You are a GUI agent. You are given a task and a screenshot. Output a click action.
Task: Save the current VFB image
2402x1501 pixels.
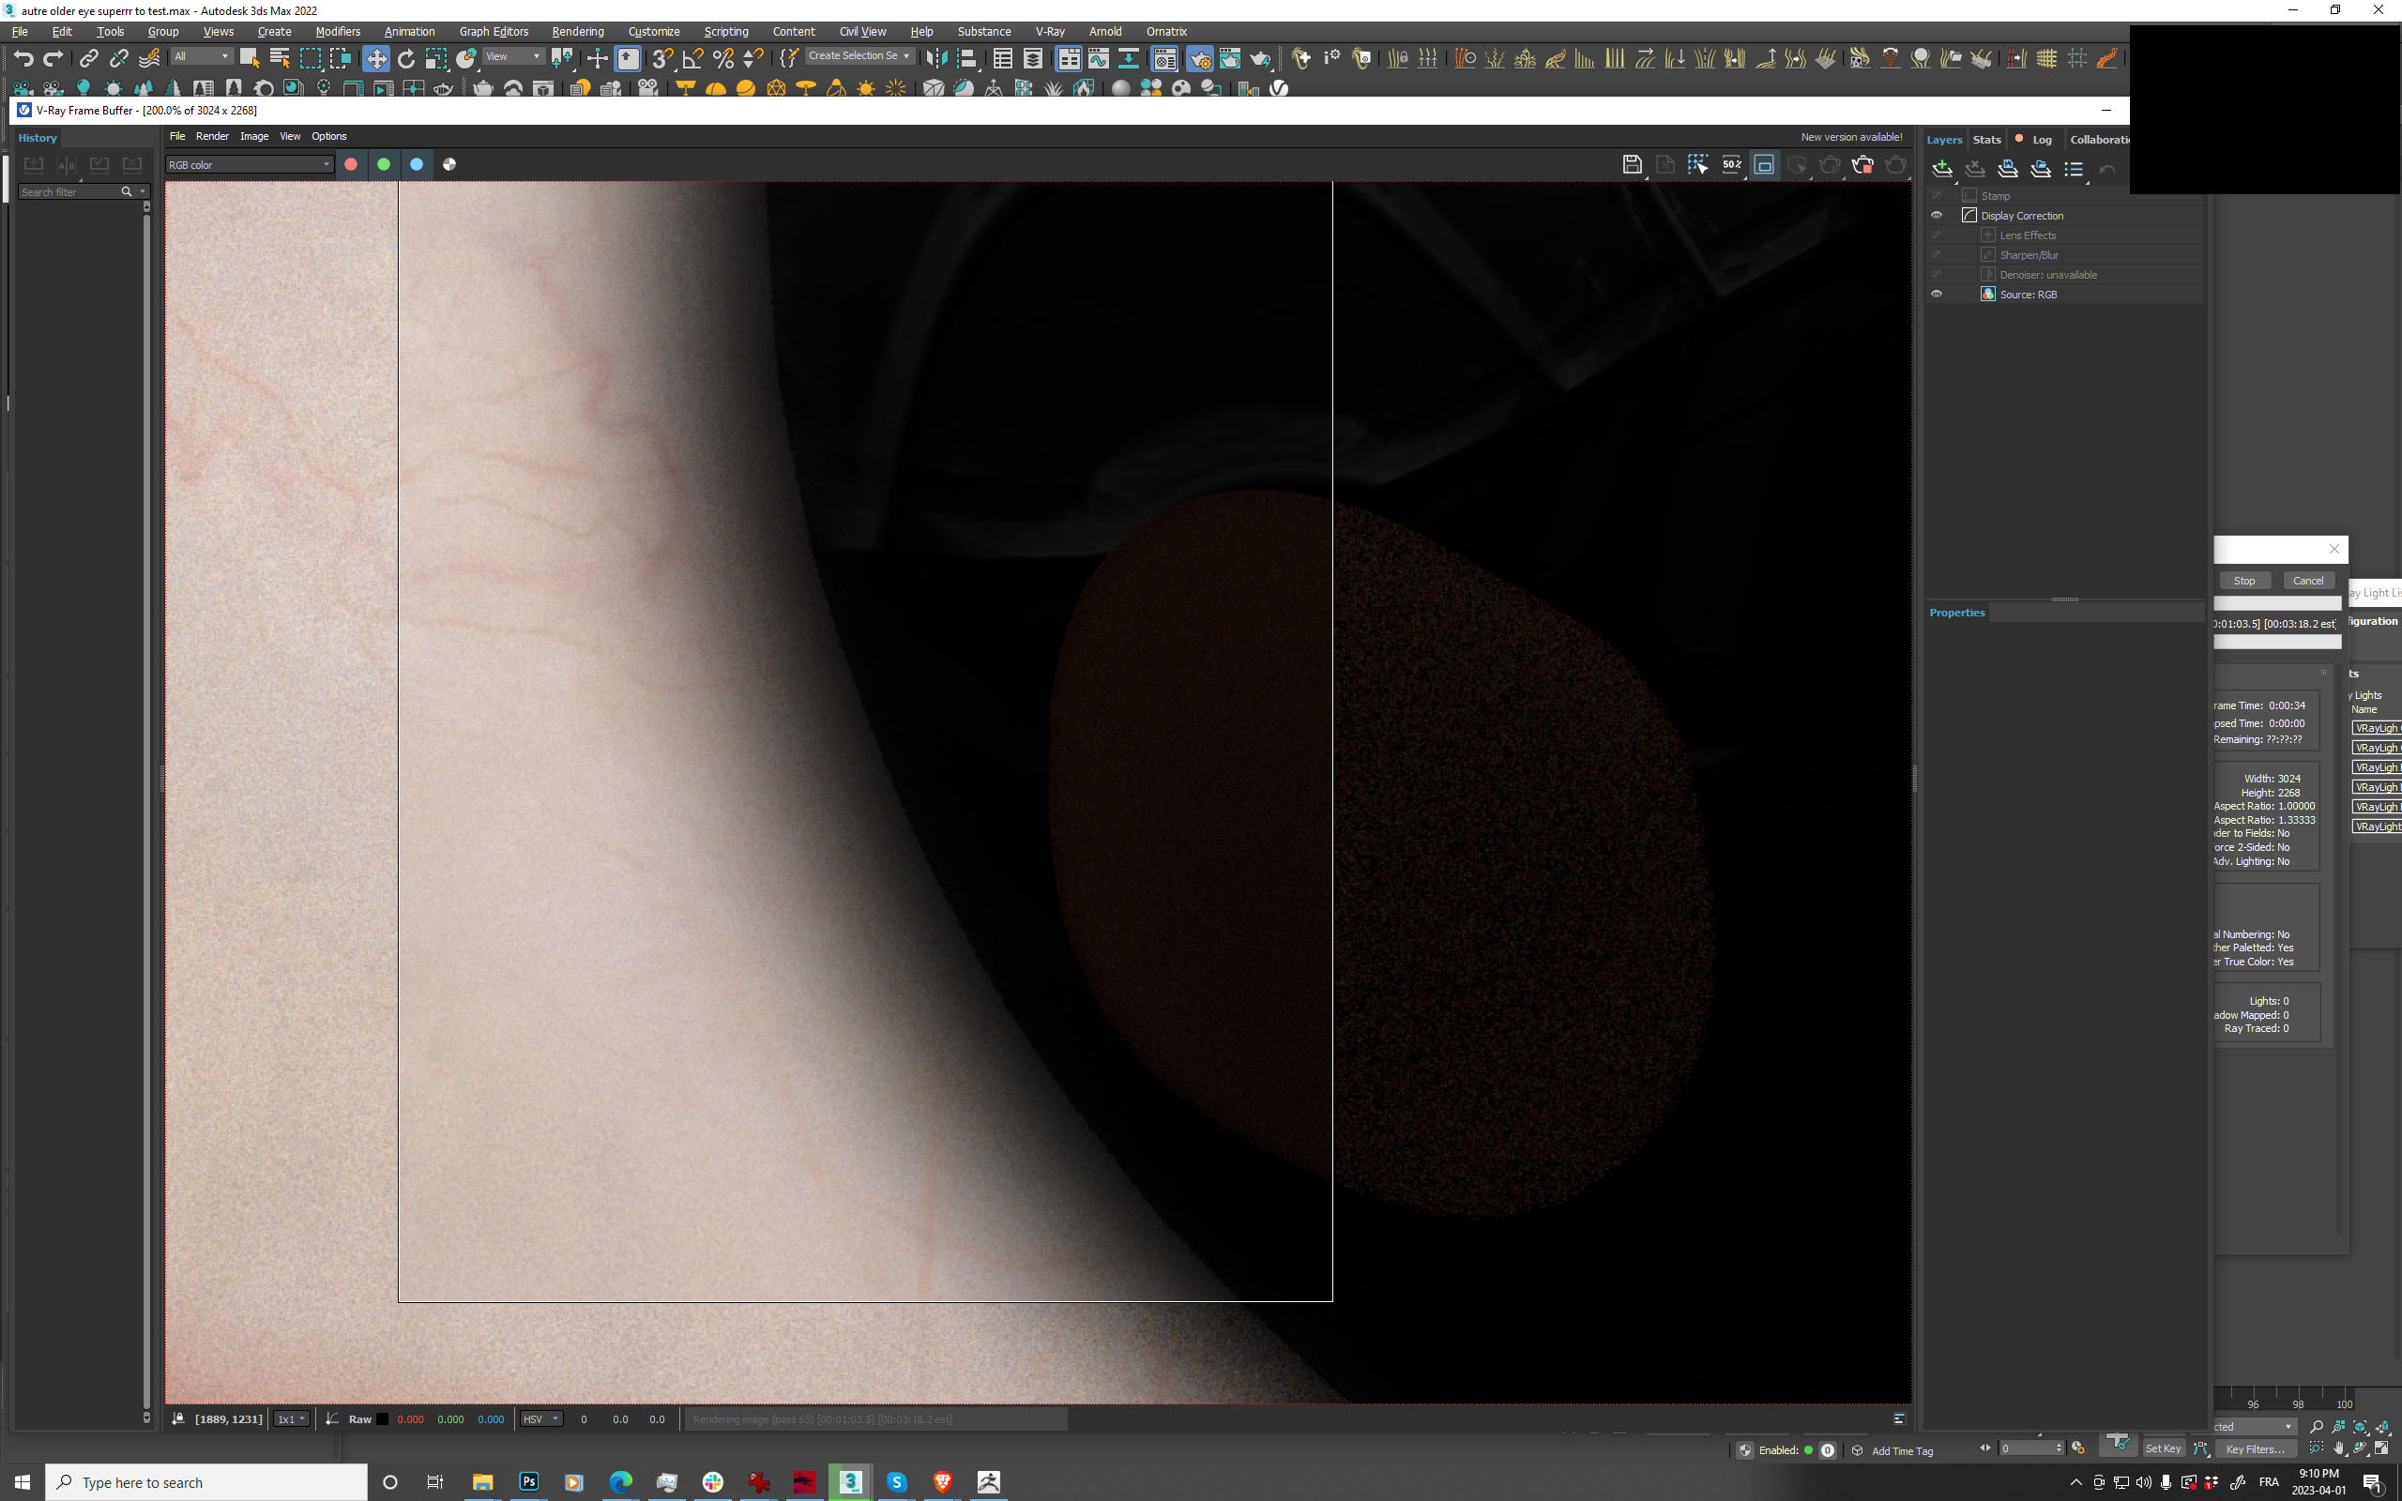click(1631, 165)
